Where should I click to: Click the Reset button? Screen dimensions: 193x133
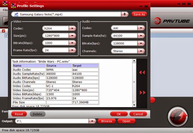pos(19,114)
